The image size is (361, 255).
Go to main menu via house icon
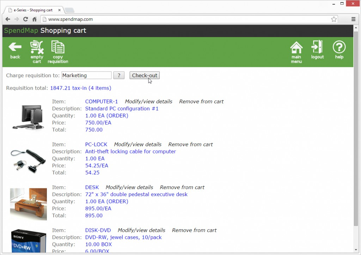click(296, 47)
